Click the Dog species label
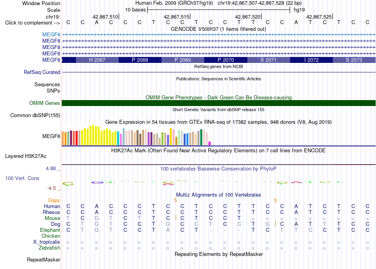The width and height of the screenshot is (376, 269). pyautogui.click(x=56, y=224)
